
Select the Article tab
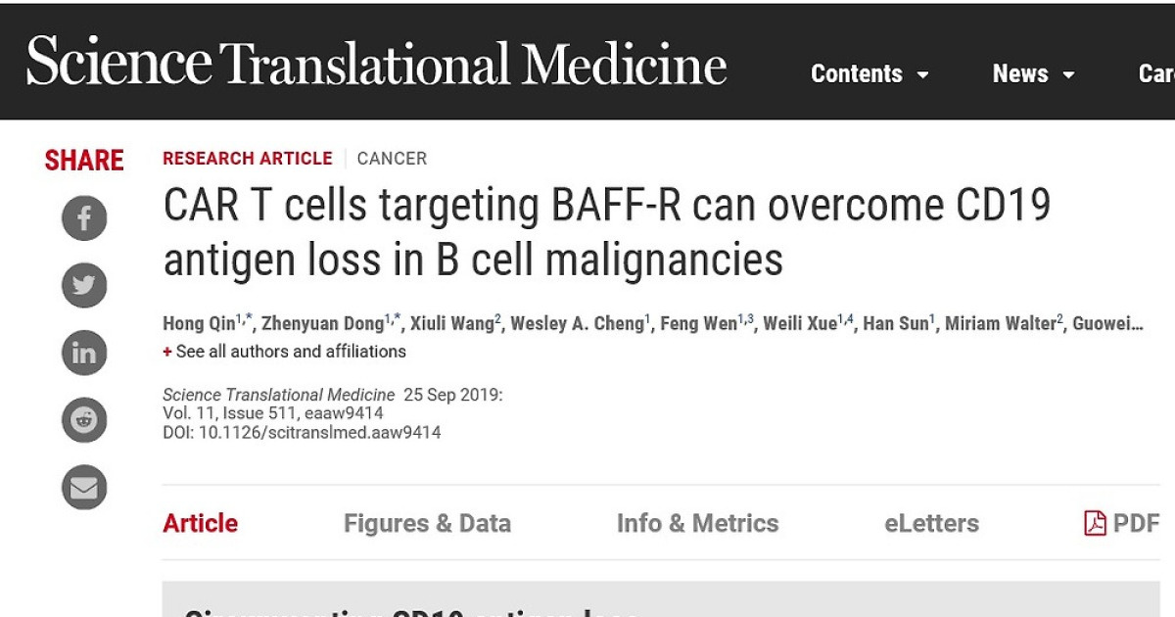coord(200,523)
